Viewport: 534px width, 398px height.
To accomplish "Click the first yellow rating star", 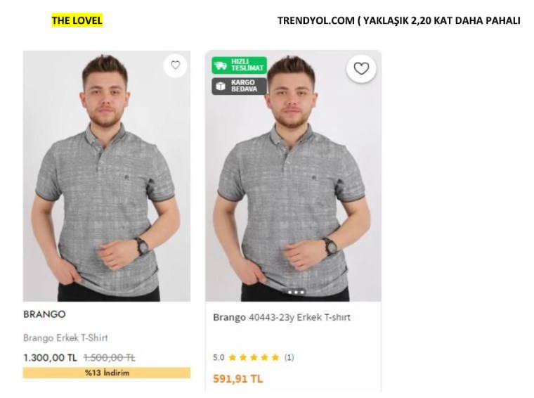I will [233, 357].
